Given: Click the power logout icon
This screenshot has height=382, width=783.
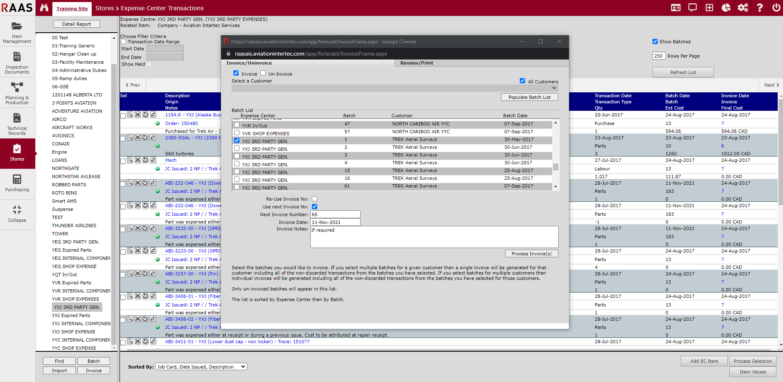Looking at the screenshot, I should point(776,8).
